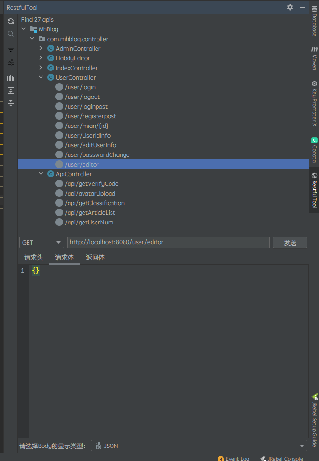Select the /api/getArticleList API
Image resolution: width=319 pixels, height=461 pixels.
90,212
